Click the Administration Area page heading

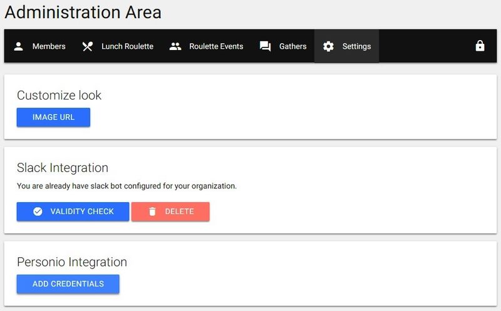pos(83,12)
